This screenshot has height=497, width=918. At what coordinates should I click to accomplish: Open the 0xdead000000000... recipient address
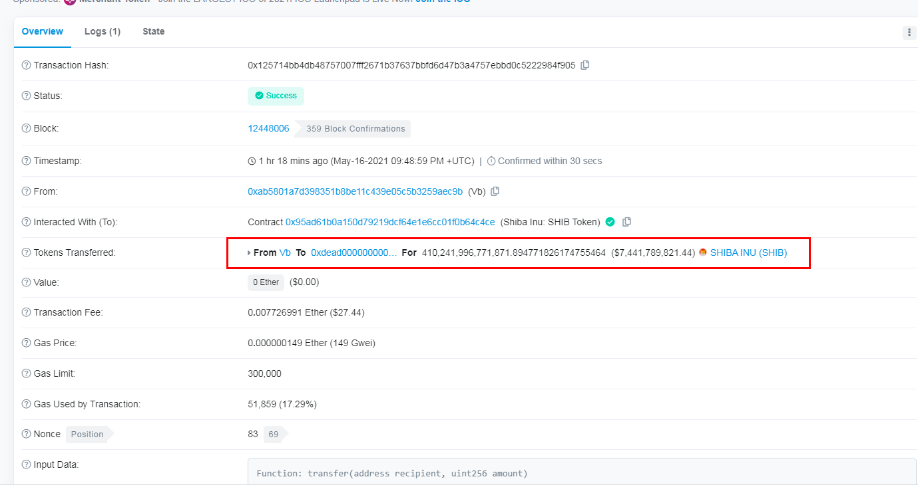[353, 252]
